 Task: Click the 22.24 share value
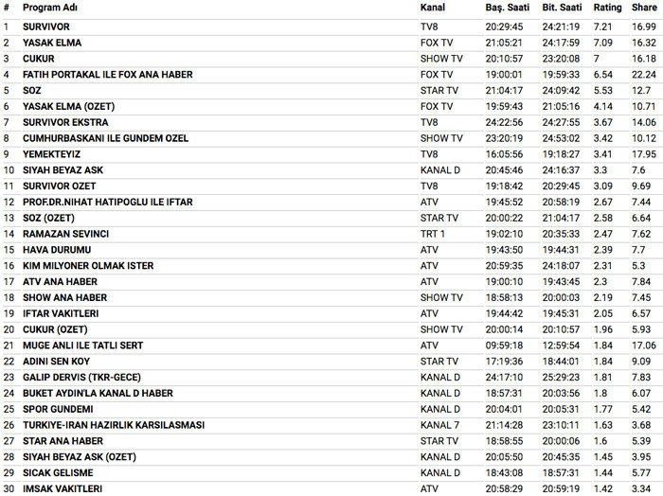click(x=644, y=75)
